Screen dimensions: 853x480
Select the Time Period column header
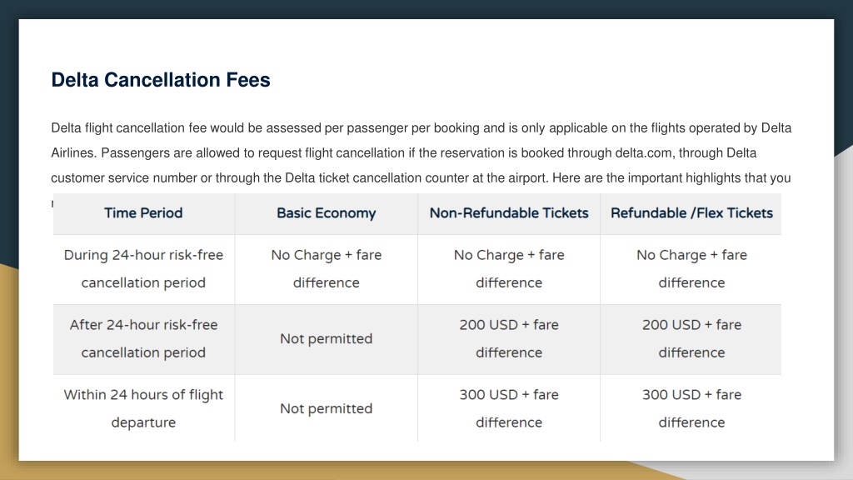[143, 213]
